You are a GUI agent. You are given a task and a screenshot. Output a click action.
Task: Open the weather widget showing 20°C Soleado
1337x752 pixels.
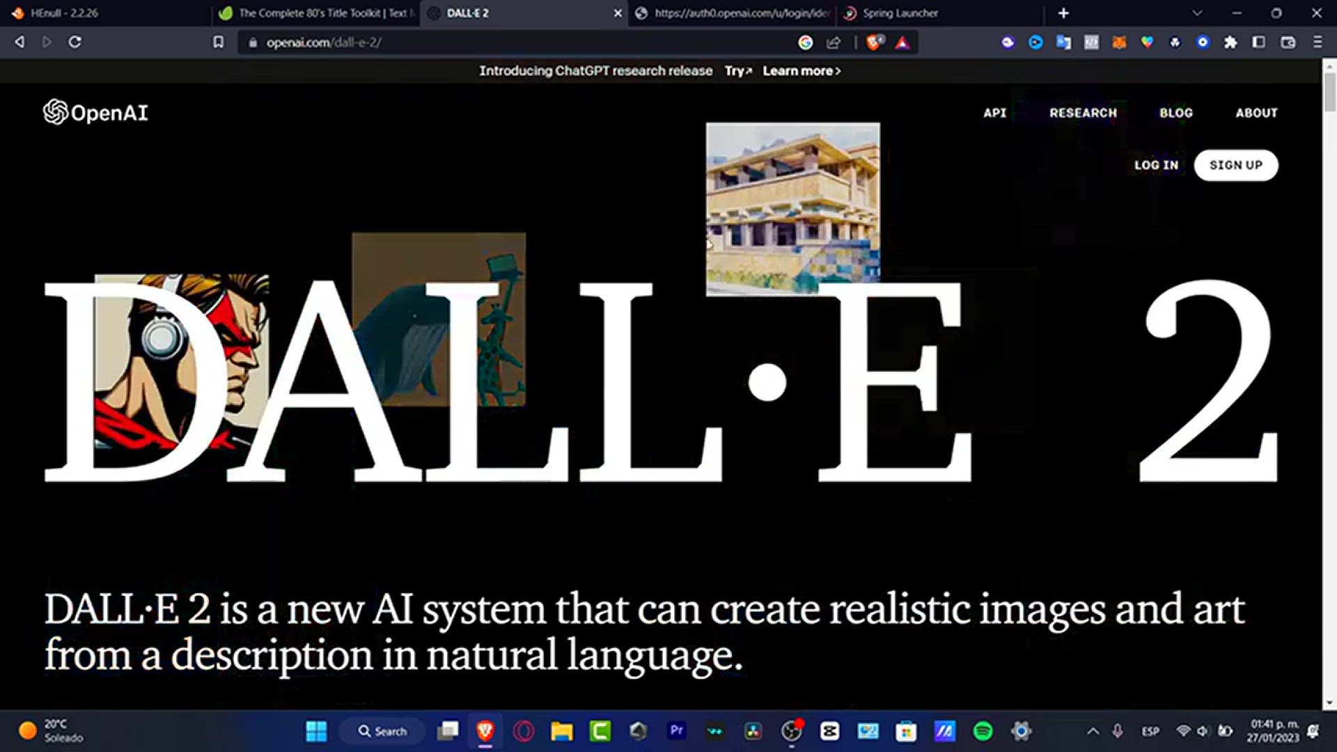point(51,731)
